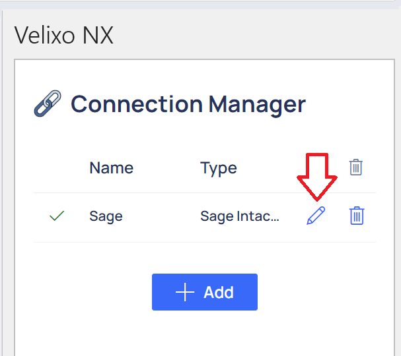Click the trash icon in the header row

pos(355,167)
